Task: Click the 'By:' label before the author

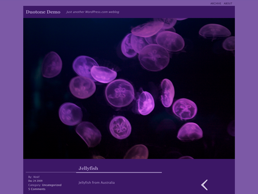Action: point(30,177)
